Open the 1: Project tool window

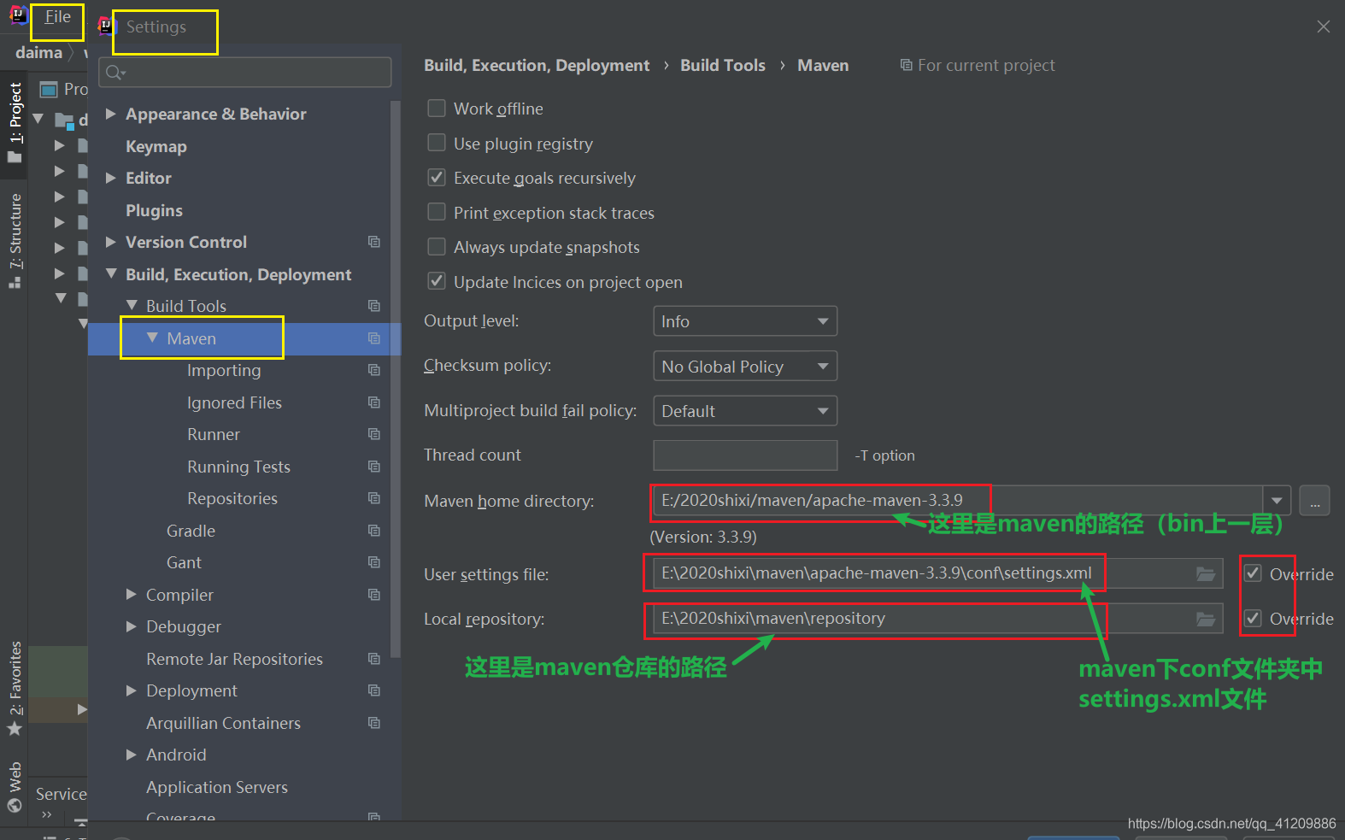tap(15, 123)
